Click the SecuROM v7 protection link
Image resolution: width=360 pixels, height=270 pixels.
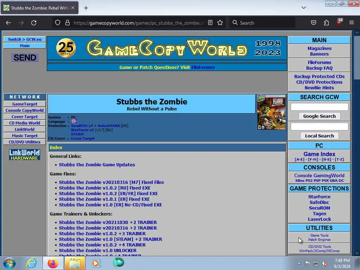(82, 126)
